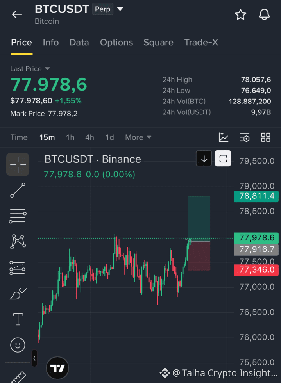Select the XABCD pattern tool
The image size is (281, 383).
coord(18,242)
